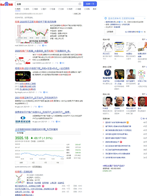The width and height of the screenshot is (147, 196).
Task: Switch to the 资讯 tab
Action: click(x=26, y=9)
